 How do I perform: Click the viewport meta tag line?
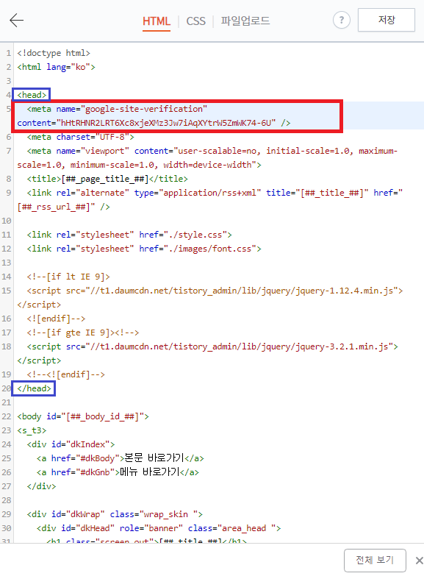tap(212, 151)
